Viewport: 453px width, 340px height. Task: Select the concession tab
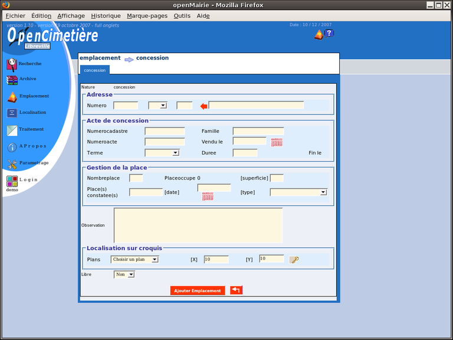(x=94, y=70)
